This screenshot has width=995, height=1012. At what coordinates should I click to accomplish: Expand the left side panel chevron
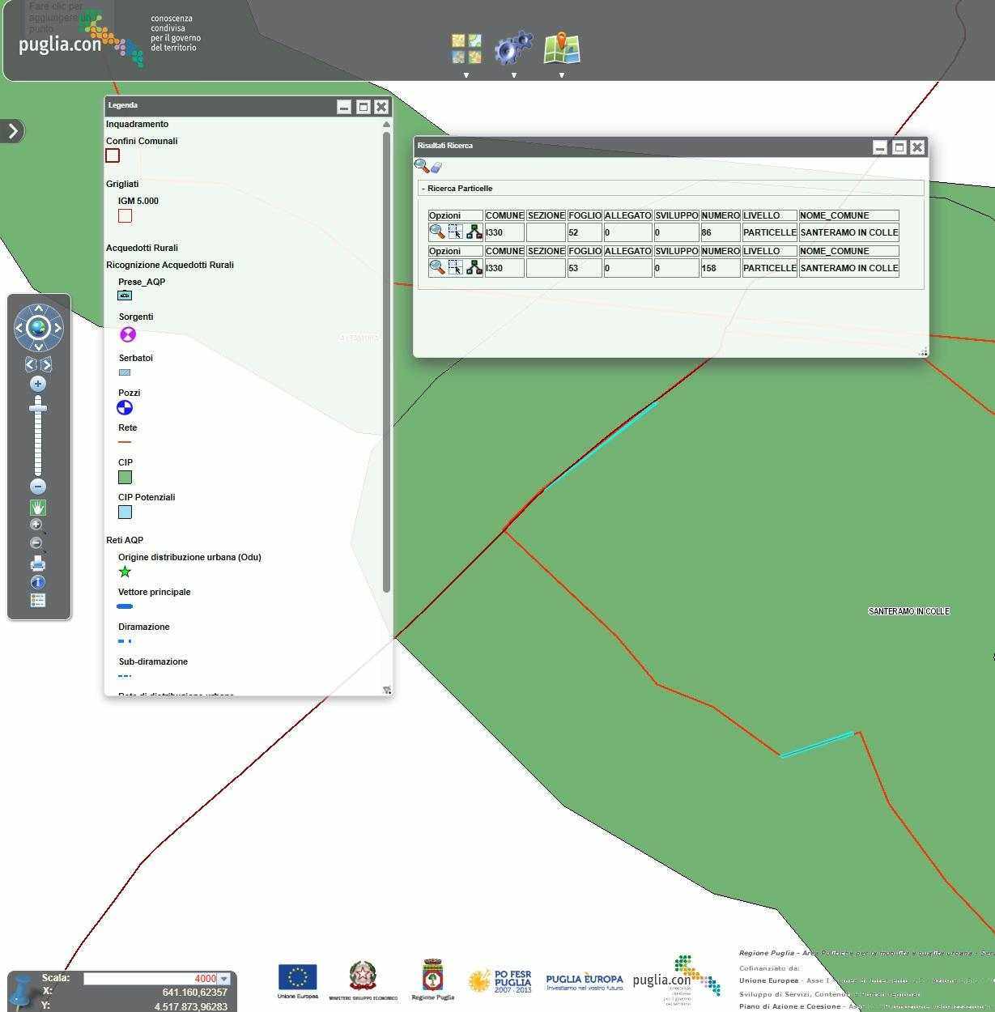(13, 131)
